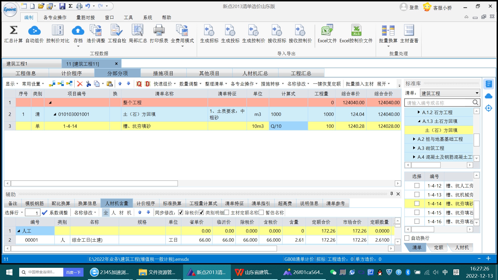Viewport: 498px width, 280px height.
Task: Open the 显示 dropdown
Action: point(12,84)
